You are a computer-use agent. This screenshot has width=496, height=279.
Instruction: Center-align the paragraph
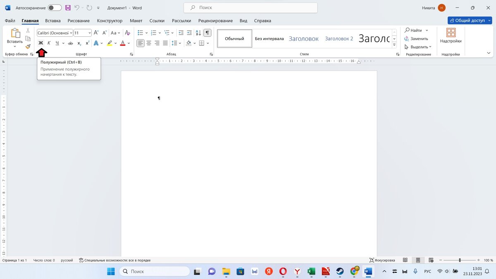[149, 43]
